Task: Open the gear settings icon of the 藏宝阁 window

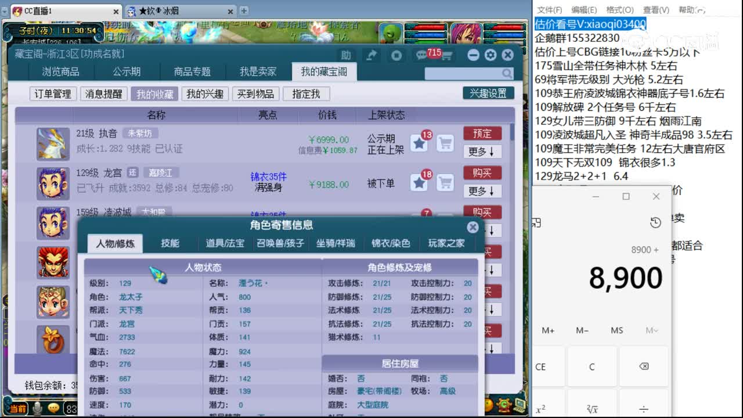Action: (491, 54)
